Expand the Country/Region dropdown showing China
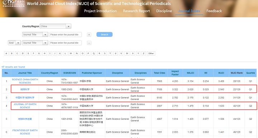258x138 pixels. click(x=56, y=27)
